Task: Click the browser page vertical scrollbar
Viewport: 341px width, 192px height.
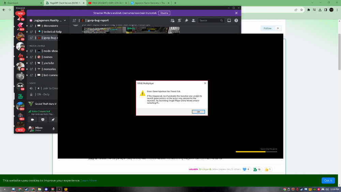Action: click(339, 52)
